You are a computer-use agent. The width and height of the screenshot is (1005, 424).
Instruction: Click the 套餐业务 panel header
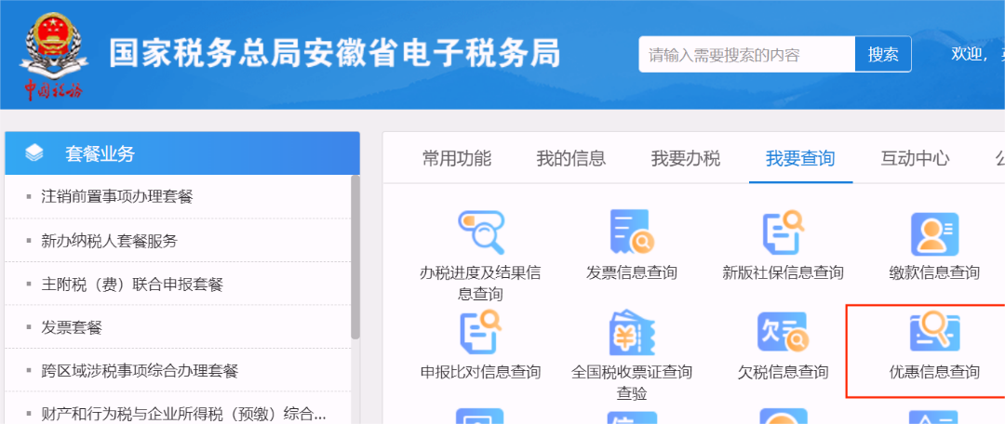point(182,153)
